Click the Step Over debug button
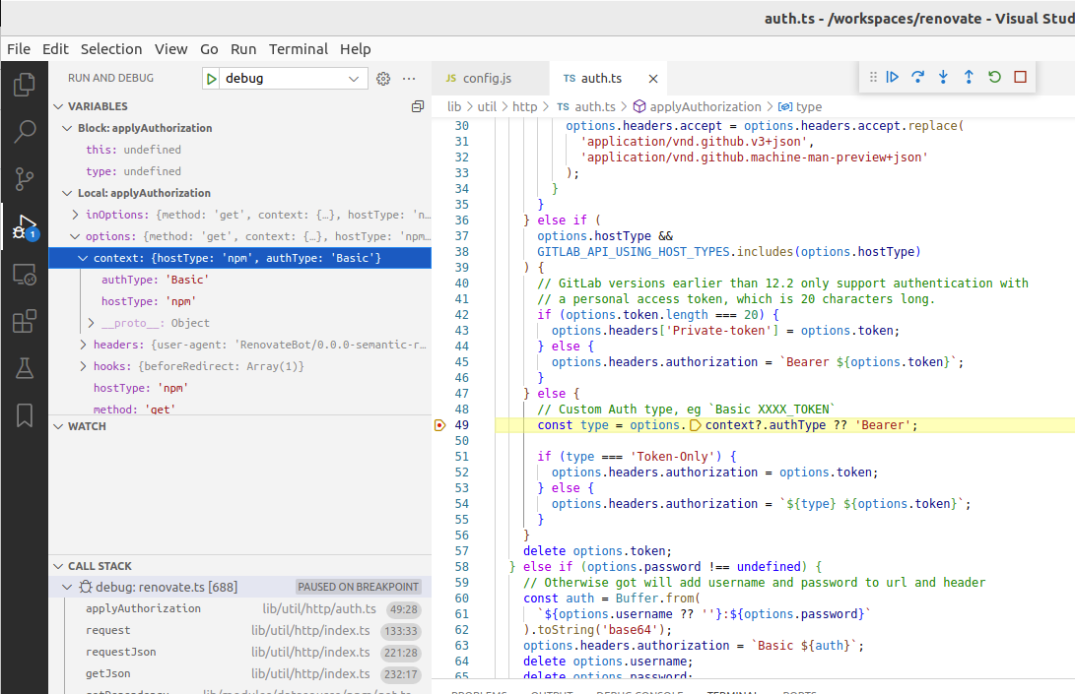Screen dimensions: 1075x694 pyautogui.click(x=918, y=77)
